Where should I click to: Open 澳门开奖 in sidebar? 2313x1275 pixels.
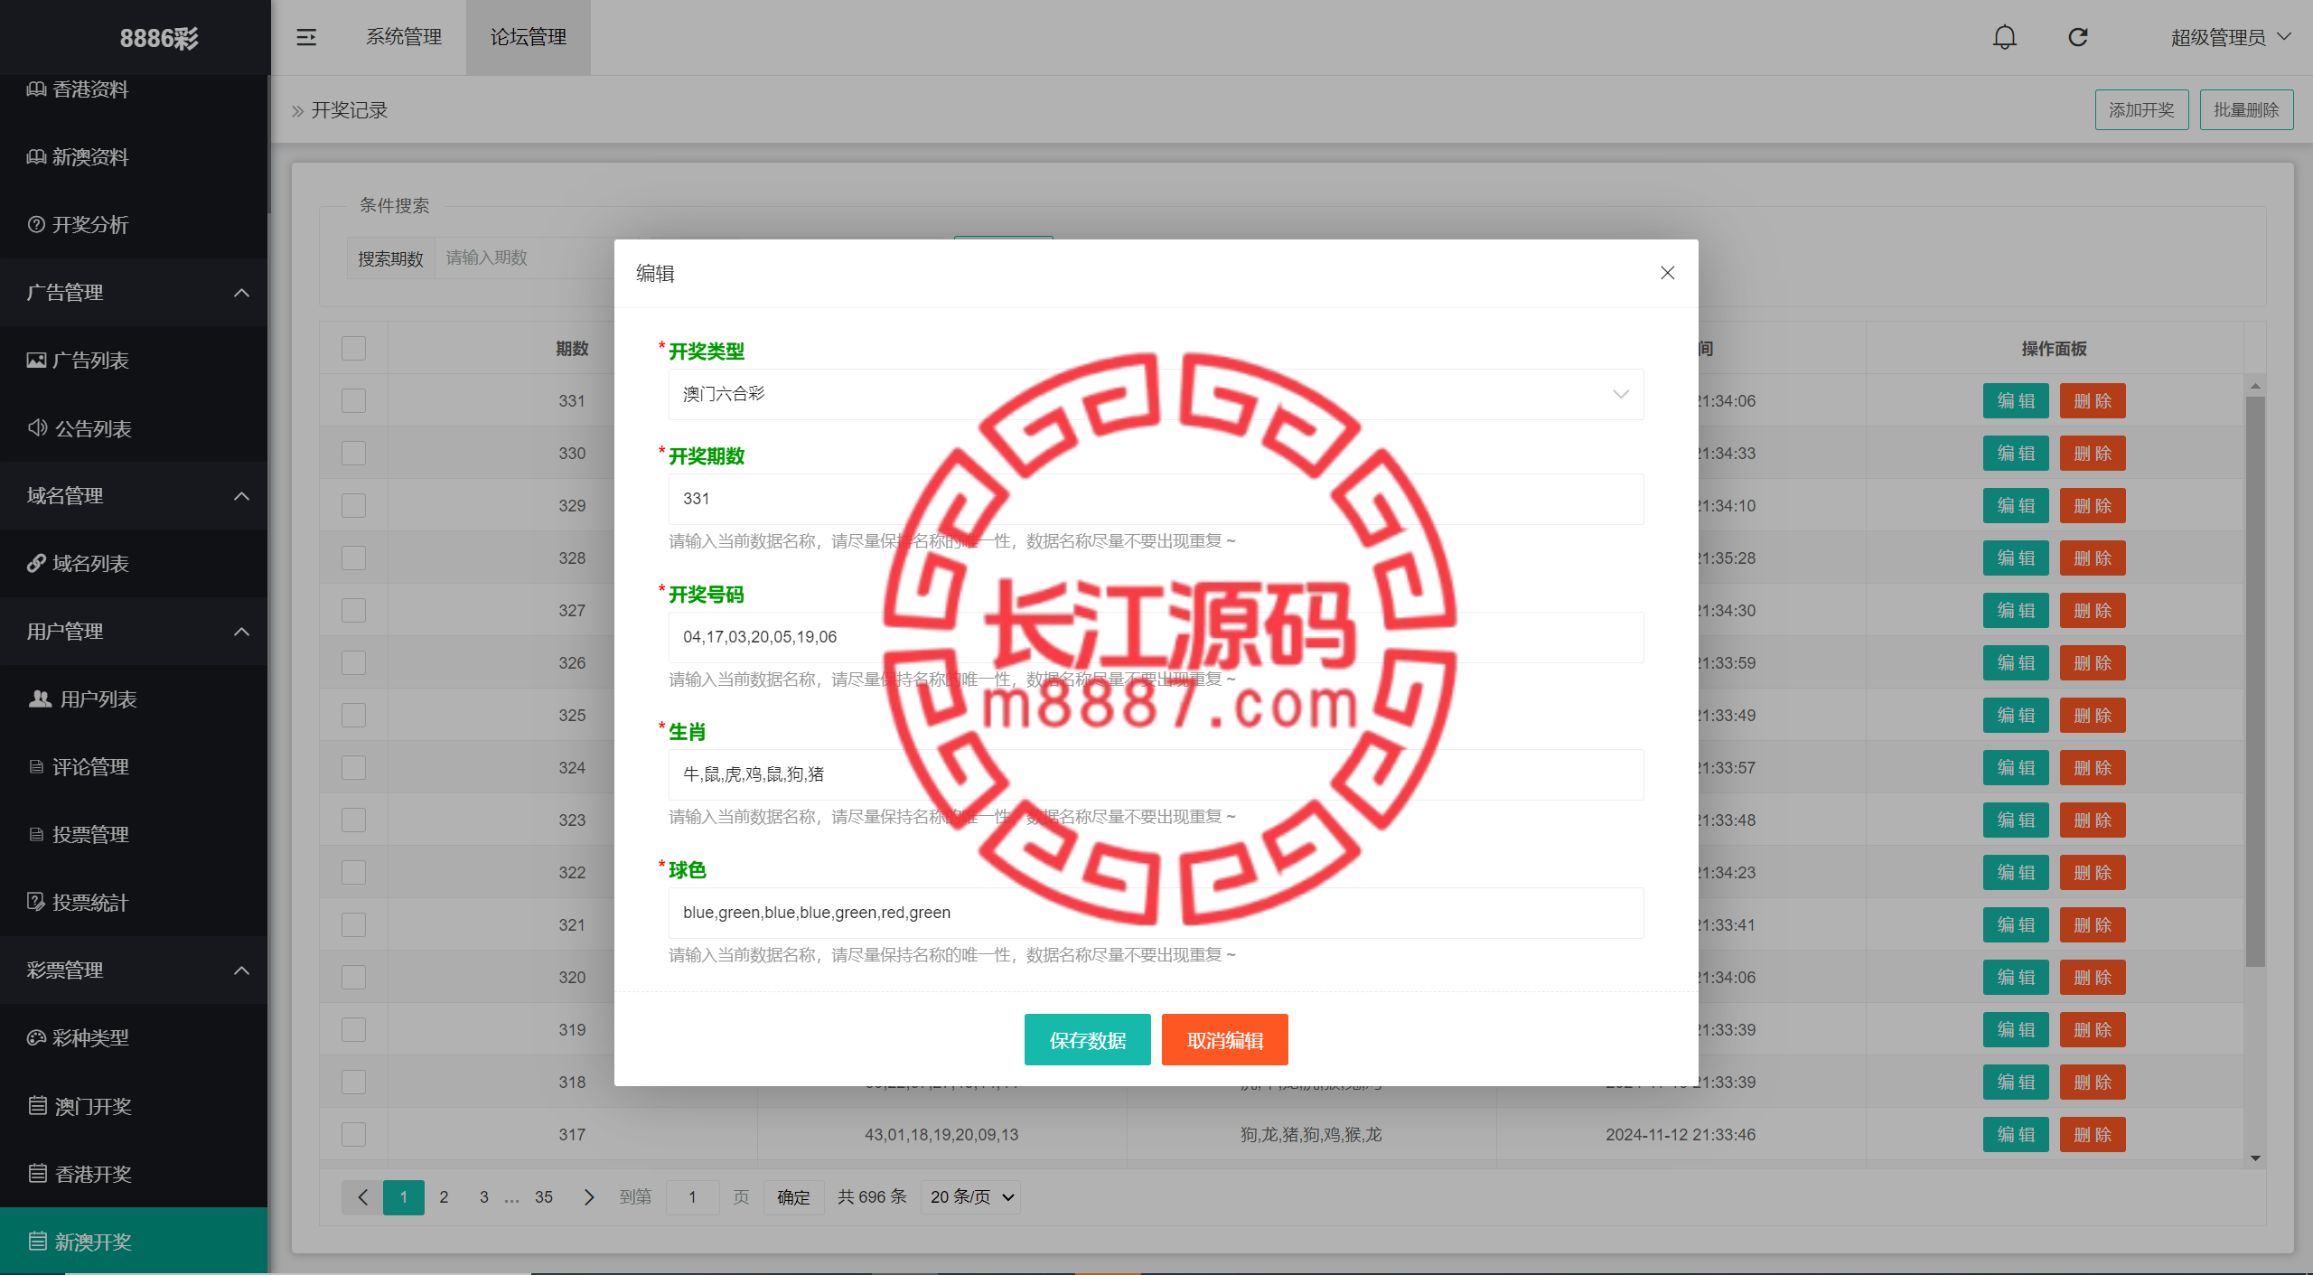(x=134, y=1106)
